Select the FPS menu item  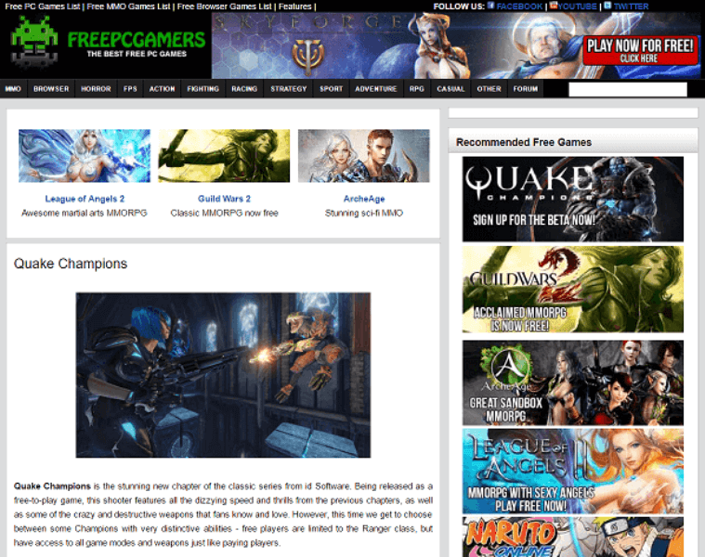pos(130,88)
